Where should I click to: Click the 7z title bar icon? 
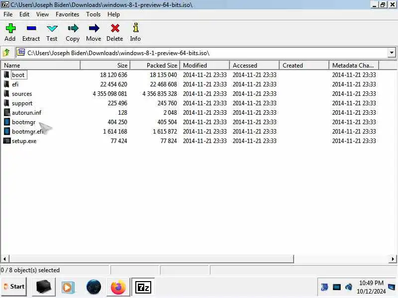4,4
